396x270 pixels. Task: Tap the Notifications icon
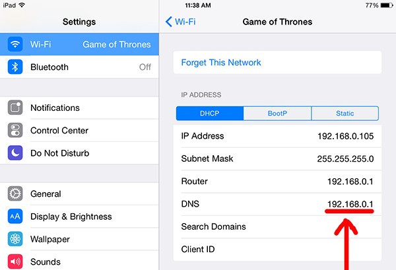click(15, 108)
